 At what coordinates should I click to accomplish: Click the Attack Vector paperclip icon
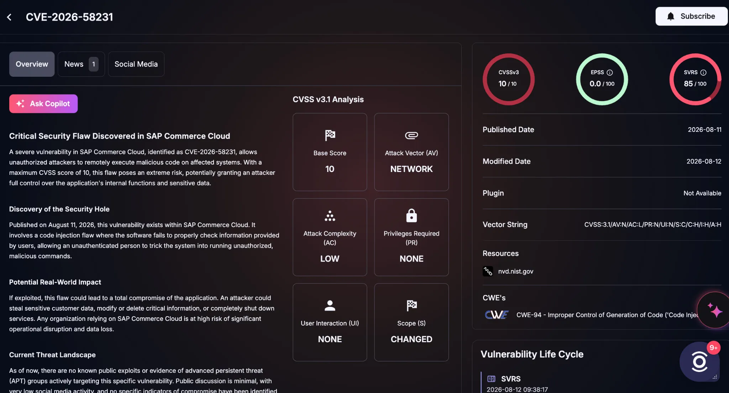tap(411, 135)
